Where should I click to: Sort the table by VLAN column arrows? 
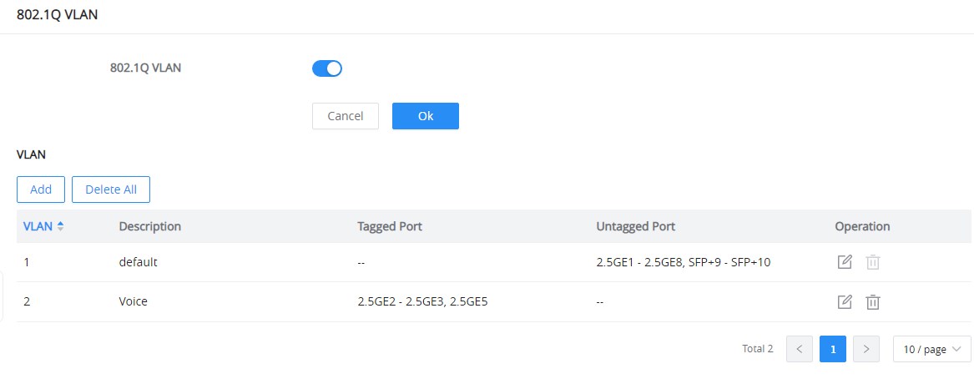pos(60,227)
